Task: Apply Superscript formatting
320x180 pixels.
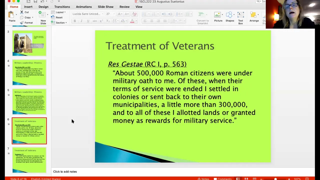Action: 101,21
